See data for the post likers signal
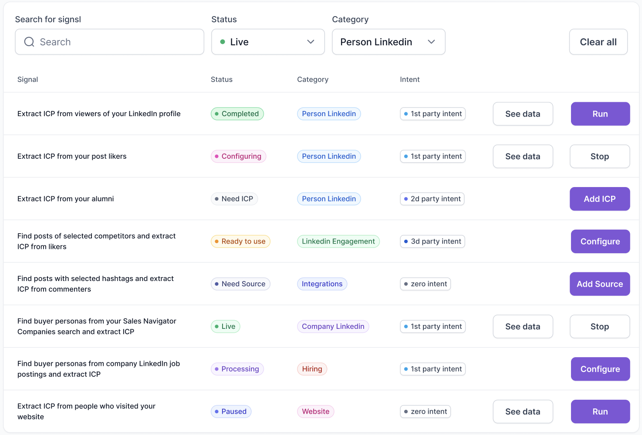This screenshot has width=642, height=435. coord(523,156)
